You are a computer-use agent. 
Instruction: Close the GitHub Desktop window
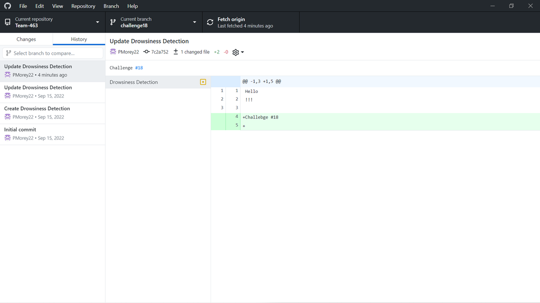[530, 6]
